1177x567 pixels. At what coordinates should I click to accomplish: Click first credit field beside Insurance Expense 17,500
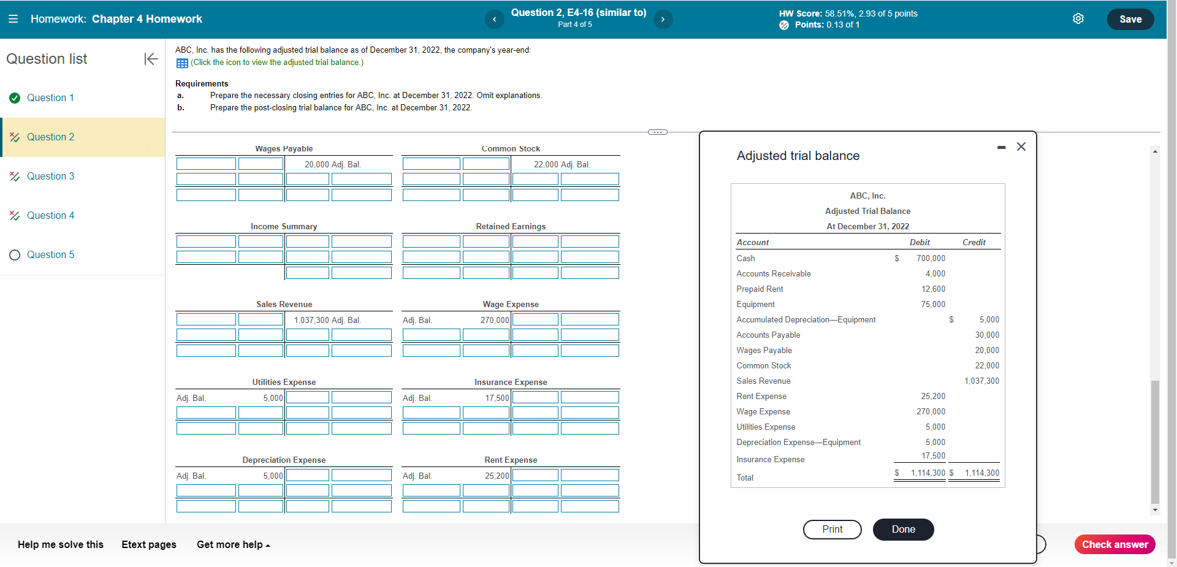(x=535, y=397)
